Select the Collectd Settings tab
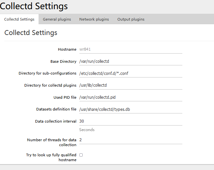 19,19
